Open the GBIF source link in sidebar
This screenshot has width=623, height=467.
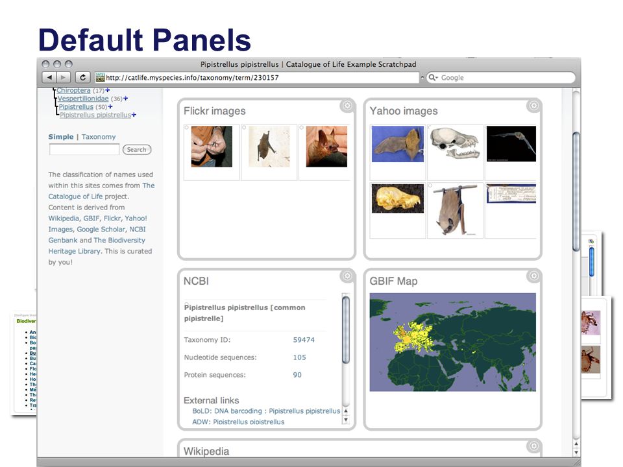click(92, 218)
